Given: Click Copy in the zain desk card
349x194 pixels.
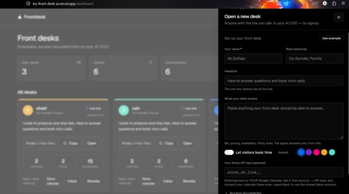Looking at the screenshot, I should [x=166, y=143].
